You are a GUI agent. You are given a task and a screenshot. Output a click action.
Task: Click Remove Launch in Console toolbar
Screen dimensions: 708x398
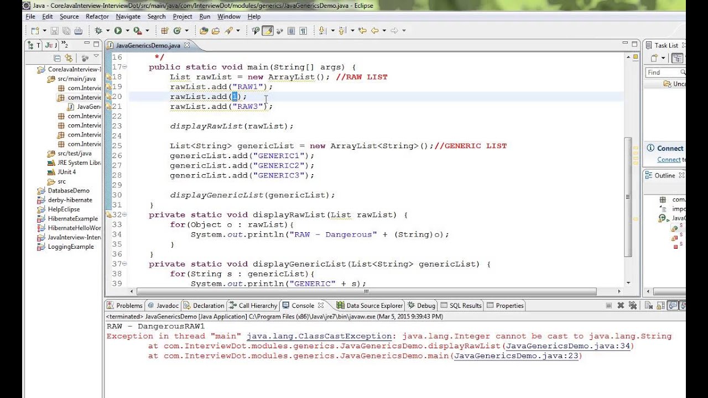coord(621,305)
